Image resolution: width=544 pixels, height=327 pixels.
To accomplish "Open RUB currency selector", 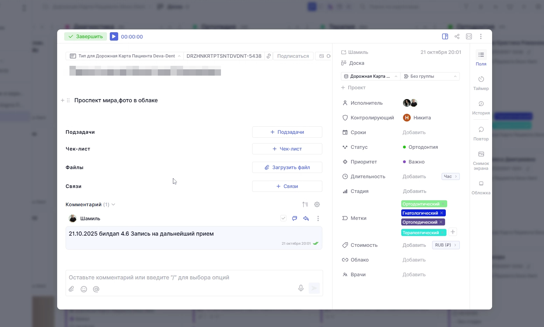I will [x=445, y=245].
